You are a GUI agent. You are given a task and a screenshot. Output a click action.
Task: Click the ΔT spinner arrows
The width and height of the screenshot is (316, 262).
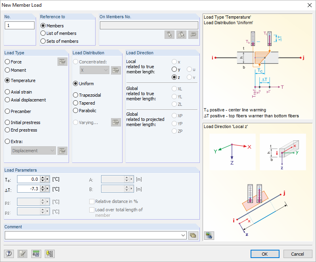42,189
